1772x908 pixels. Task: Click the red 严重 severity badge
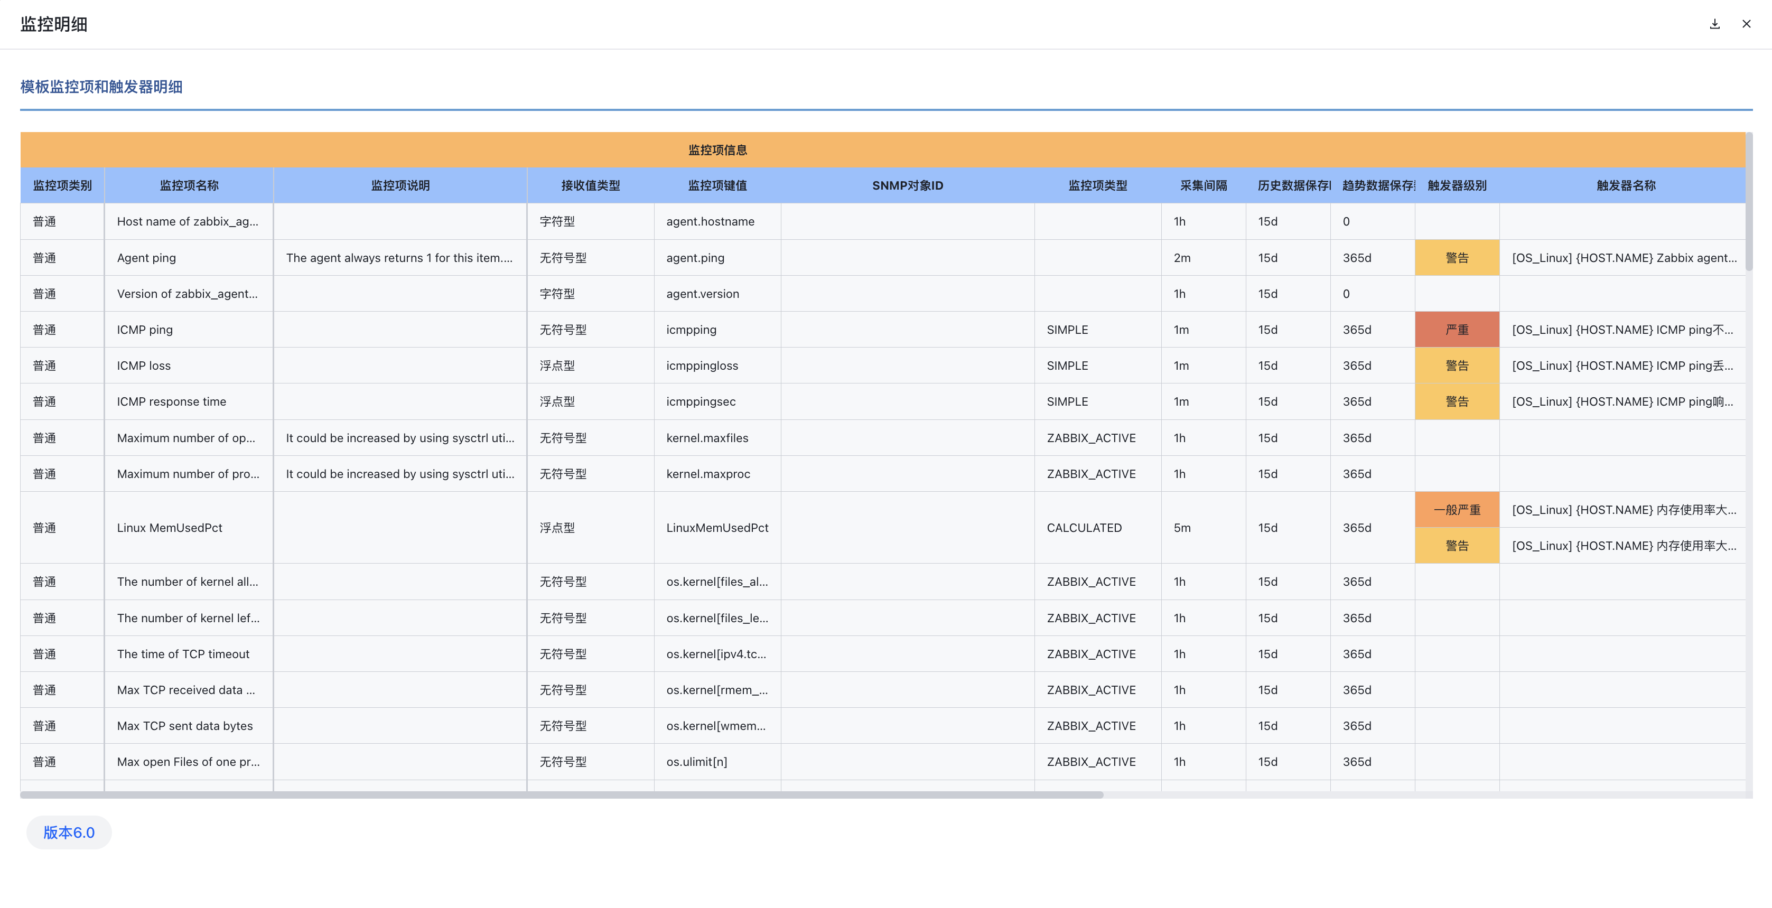[1456, 330]
